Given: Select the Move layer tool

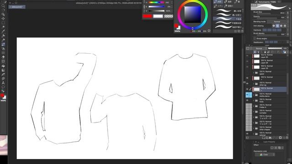Looking at the screenshot, I should coord(3,19).
